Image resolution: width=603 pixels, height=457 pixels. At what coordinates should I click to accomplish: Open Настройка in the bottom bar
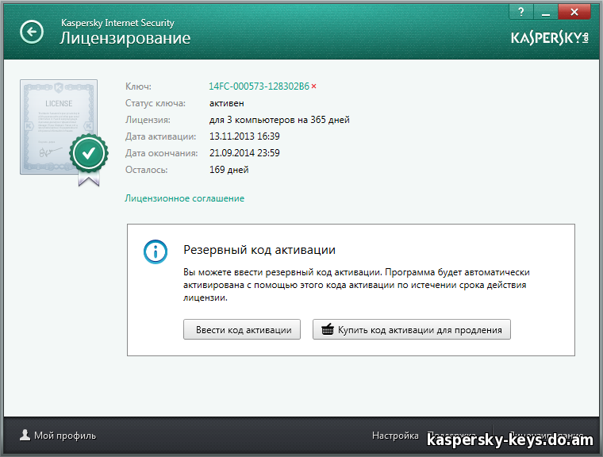click(x=395, y=436)
